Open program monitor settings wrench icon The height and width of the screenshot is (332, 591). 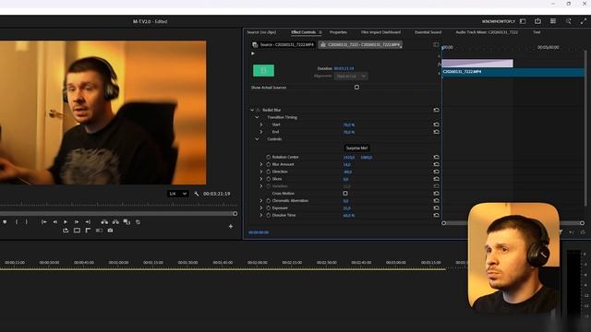tap(197, 194)
